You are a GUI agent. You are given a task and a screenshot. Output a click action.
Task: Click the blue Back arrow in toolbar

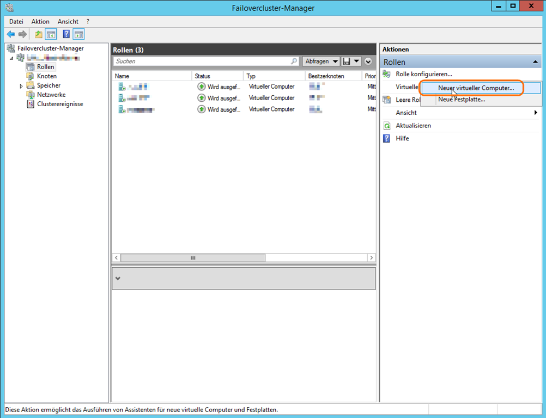click(x=11, y=34)
